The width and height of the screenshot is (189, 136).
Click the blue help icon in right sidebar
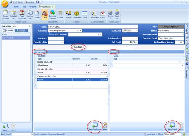(x=187, y=64)
